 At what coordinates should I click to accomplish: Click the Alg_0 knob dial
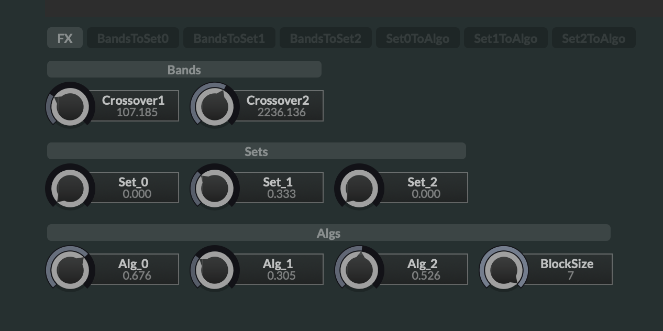coord(71,270)
